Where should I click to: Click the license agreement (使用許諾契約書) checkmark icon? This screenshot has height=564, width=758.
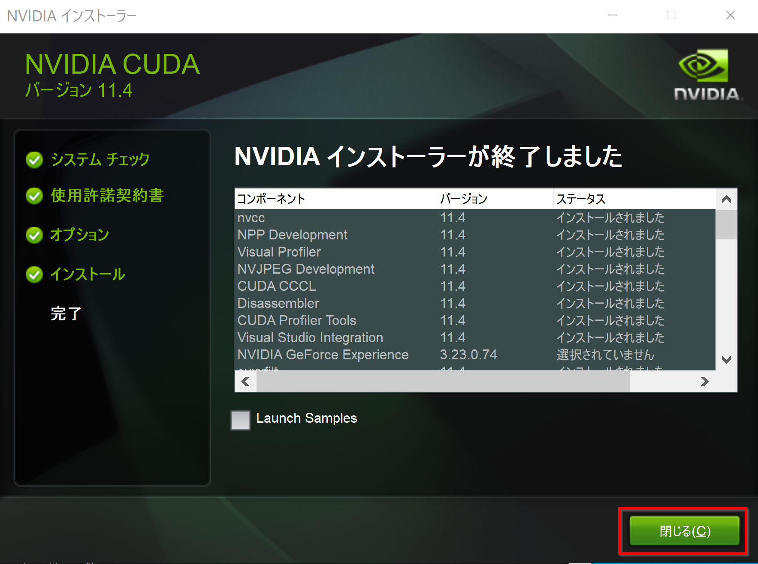(x=34, y=196)
